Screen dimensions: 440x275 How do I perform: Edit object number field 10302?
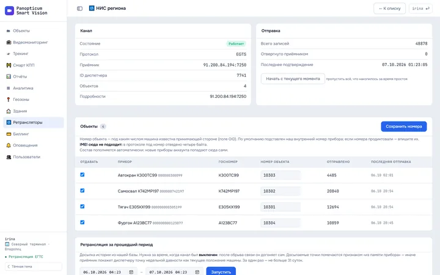click(x=280, y=191)
